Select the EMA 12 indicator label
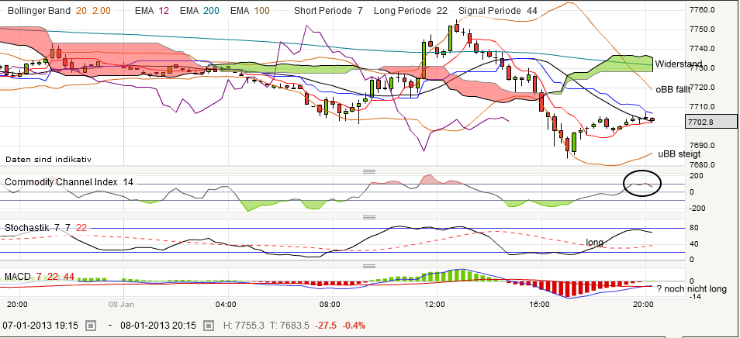The height and width of the screenshot is (338, 740). [x=152, y=10]
